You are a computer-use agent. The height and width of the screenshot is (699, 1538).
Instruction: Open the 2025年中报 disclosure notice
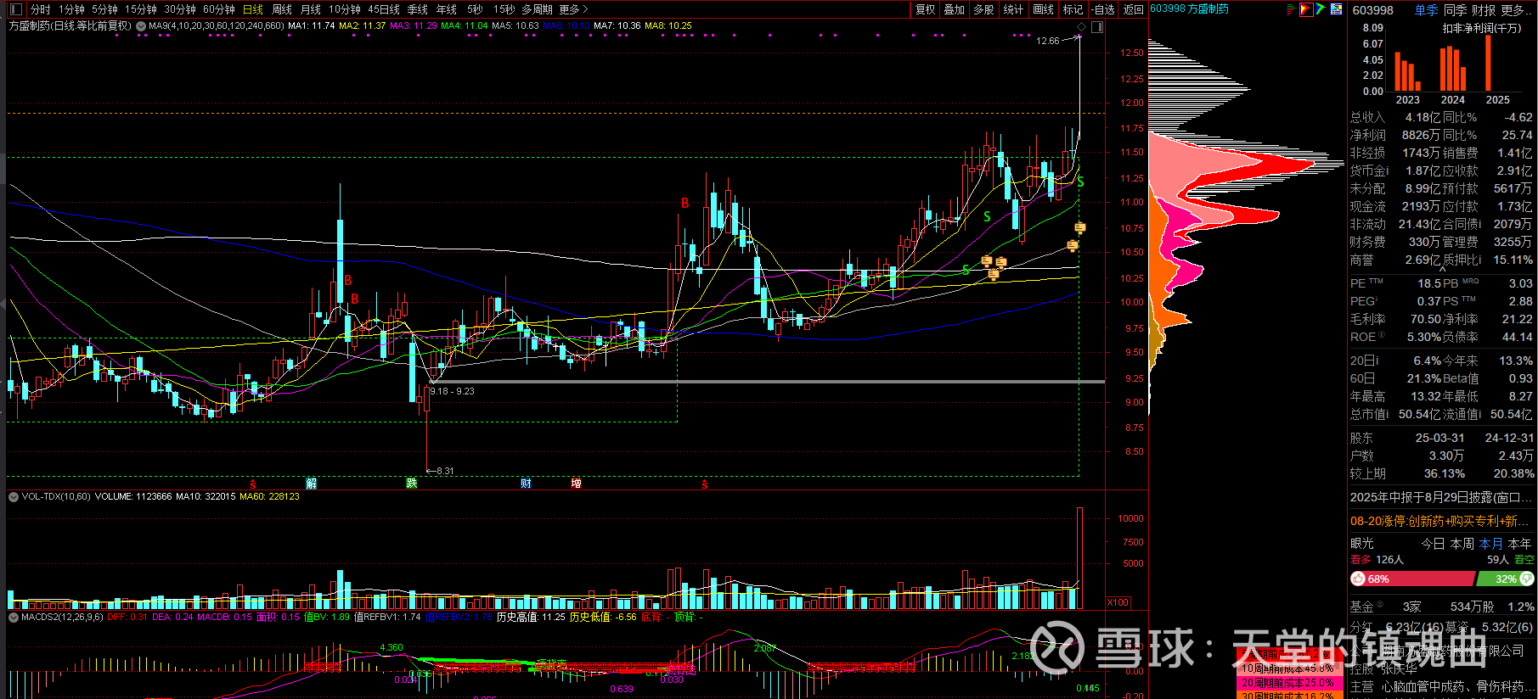[x=1442, y=497]
